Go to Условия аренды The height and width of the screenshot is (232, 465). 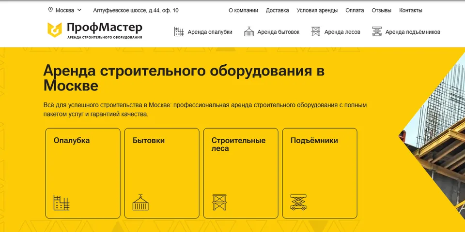317,10
